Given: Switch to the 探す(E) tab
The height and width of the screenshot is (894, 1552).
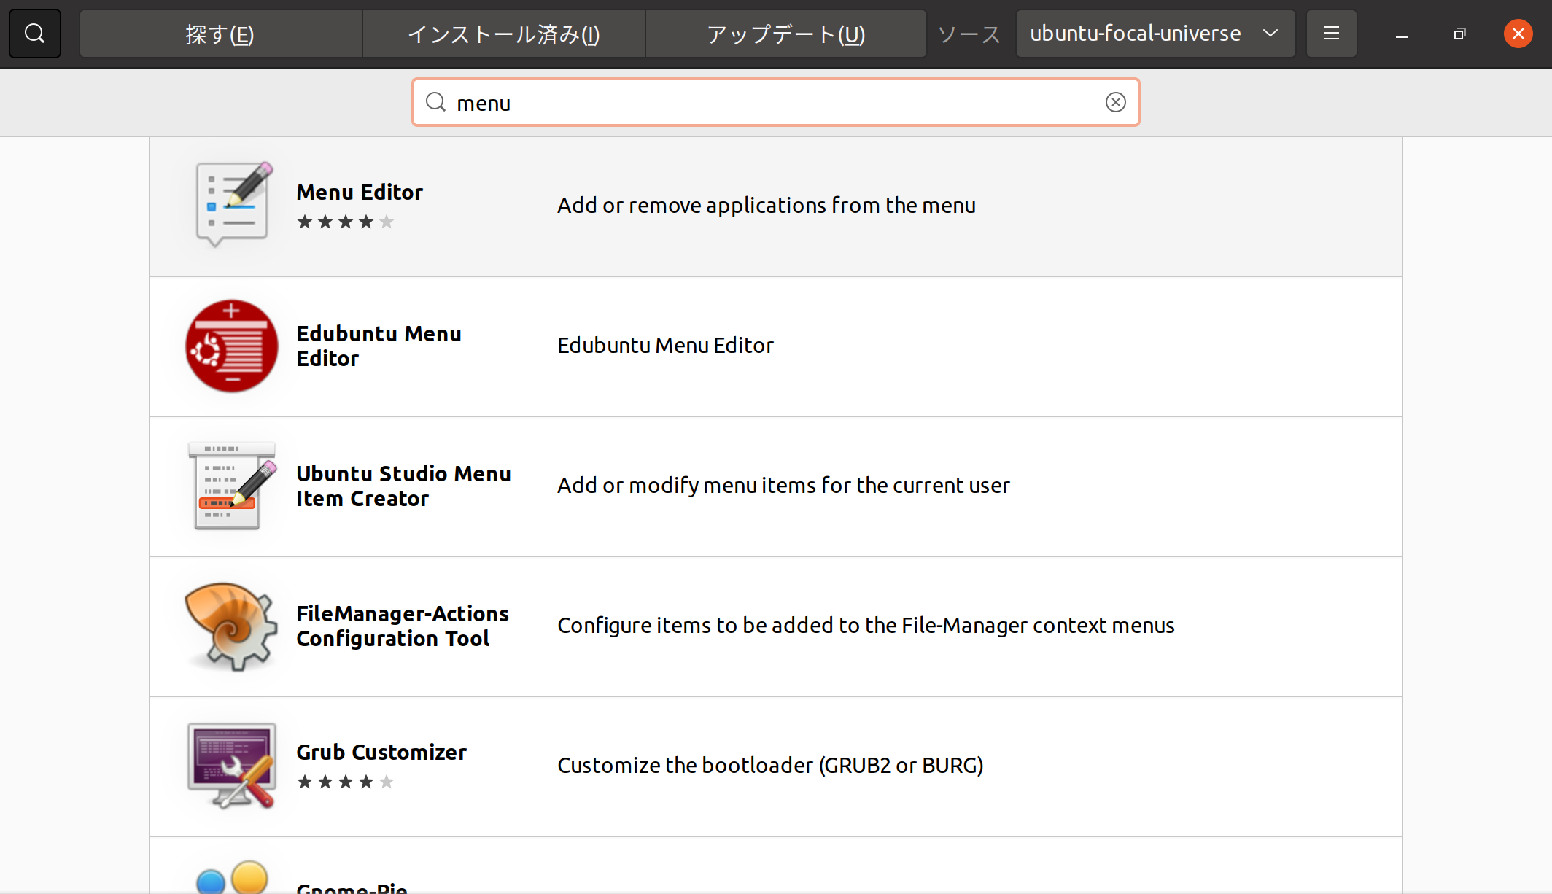Looking at the screenshot, I should click(220, 34).
